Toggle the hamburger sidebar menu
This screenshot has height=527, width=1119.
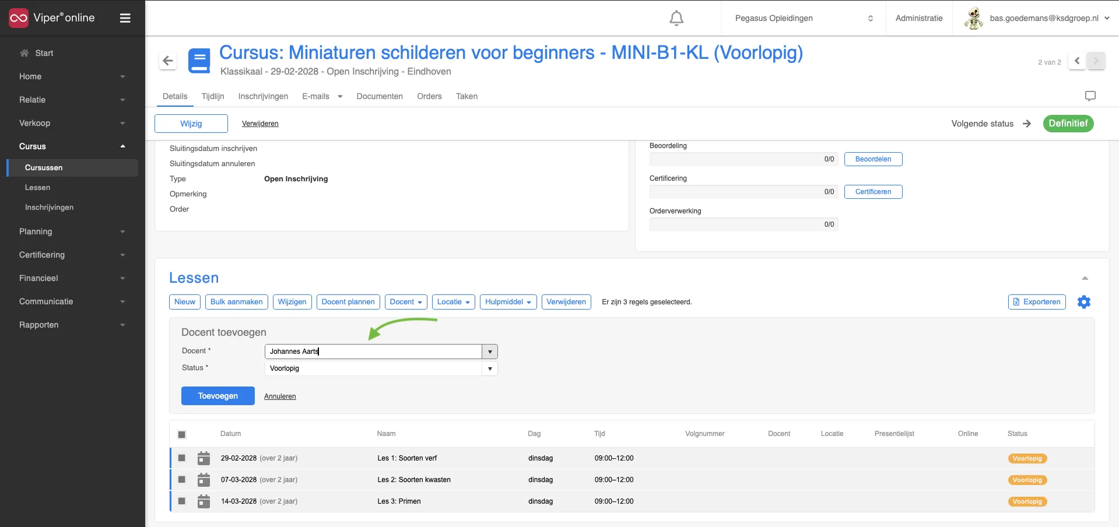click(x=125, y=18)
